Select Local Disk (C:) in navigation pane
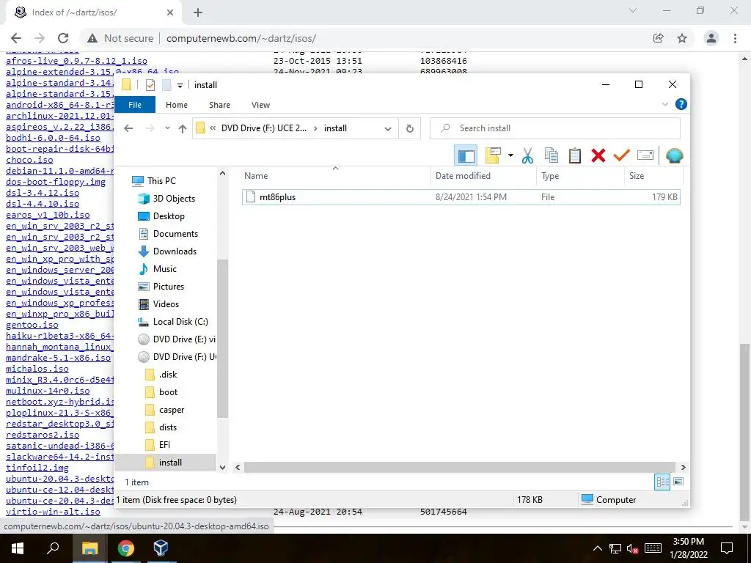Image resolution: width=751 pixels, height=563 pixels. pos(180,322)
